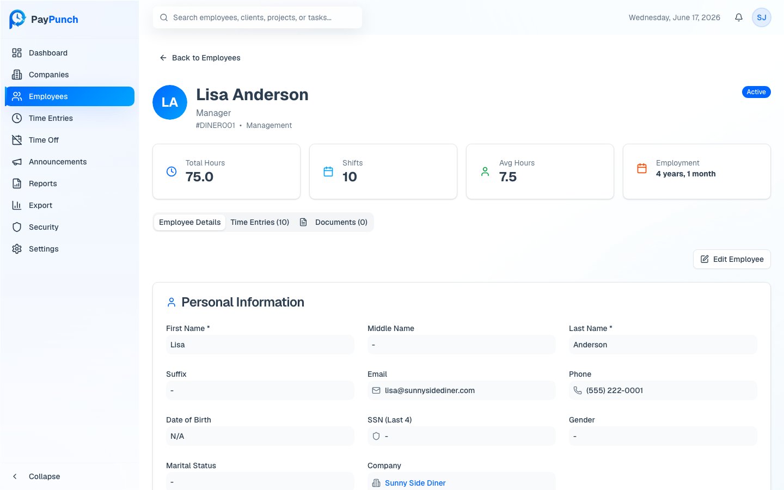Click the '4 years, 1 month' employment text

tap(685, 174)
